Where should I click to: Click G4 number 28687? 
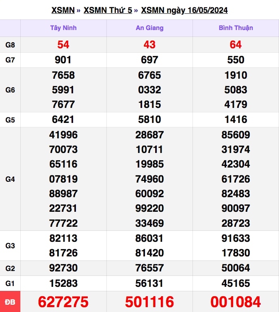click(x=149, y=135)
